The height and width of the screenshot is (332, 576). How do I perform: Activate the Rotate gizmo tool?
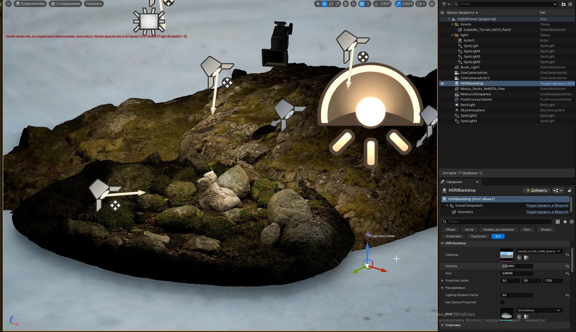click(331, 4)
